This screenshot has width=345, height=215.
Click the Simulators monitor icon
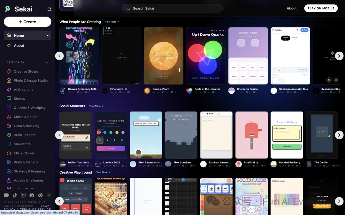coord(9,144)
